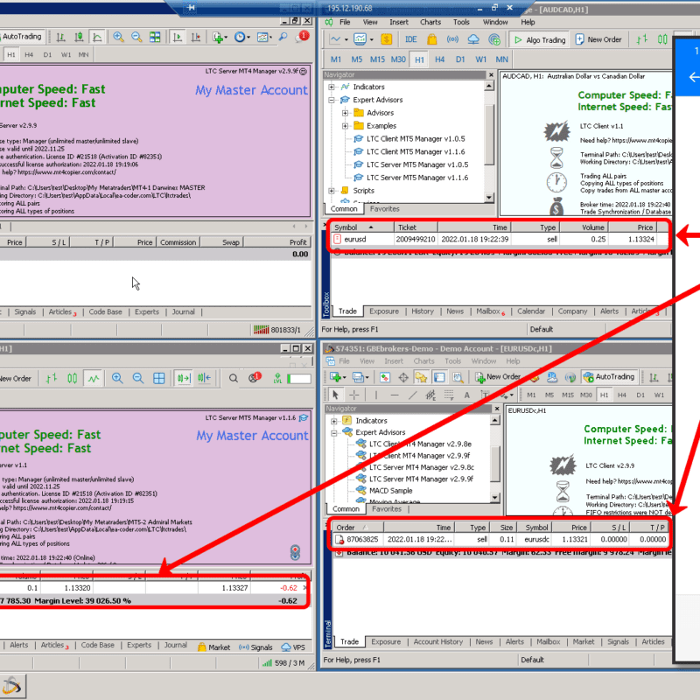Click tile windows icon in LTC Server MT4 Manager toolbar
This screenshot has height=700, width=700.
click(x=155, y=37)
